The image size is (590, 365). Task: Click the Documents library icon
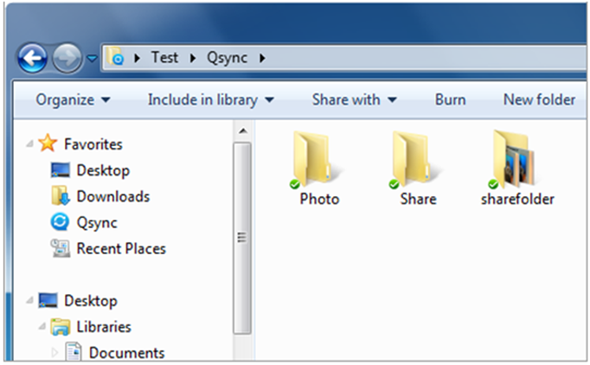click(74, 350)
